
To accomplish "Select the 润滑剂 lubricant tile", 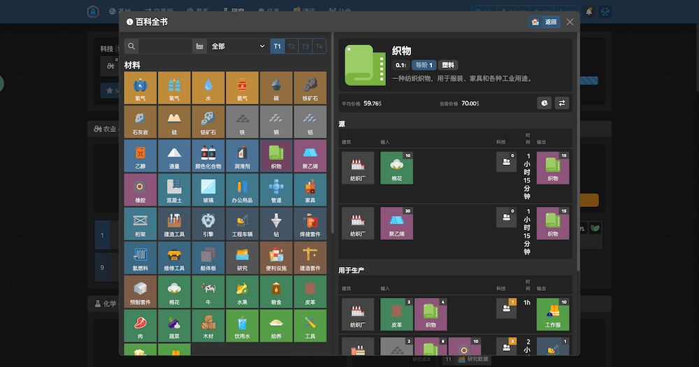I will pyautogui.click(x=242, y=155).
